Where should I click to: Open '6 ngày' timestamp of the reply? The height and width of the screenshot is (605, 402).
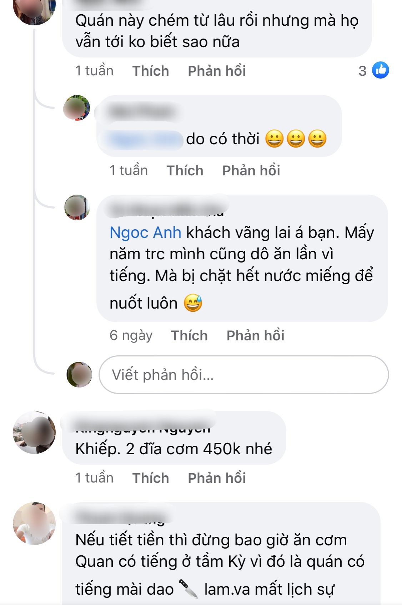pos(131,335)
